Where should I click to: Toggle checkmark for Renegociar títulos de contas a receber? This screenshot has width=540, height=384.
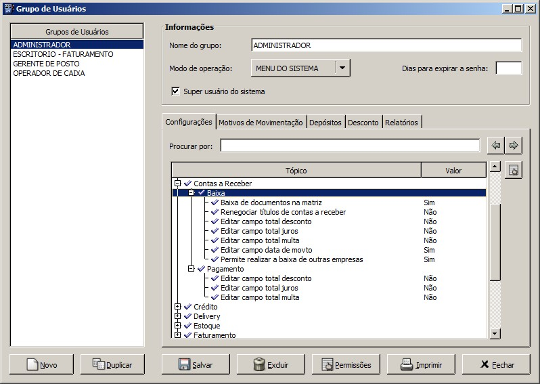215,212
